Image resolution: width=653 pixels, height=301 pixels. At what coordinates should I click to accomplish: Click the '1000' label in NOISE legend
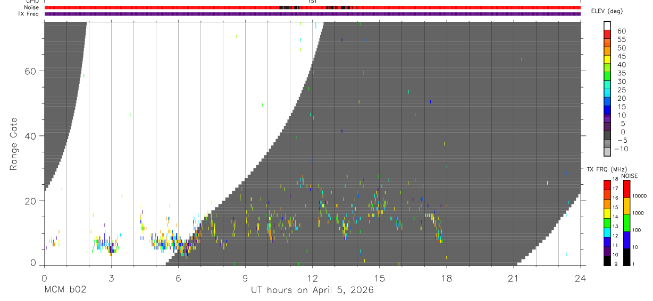click(x=639, y=213)
